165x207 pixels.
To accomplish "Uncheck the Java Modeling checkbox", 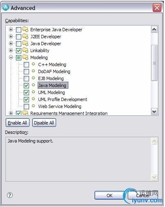I will (26, 85).
